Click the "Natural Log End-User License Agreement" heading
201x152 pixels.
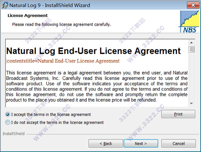click(93, 51)
